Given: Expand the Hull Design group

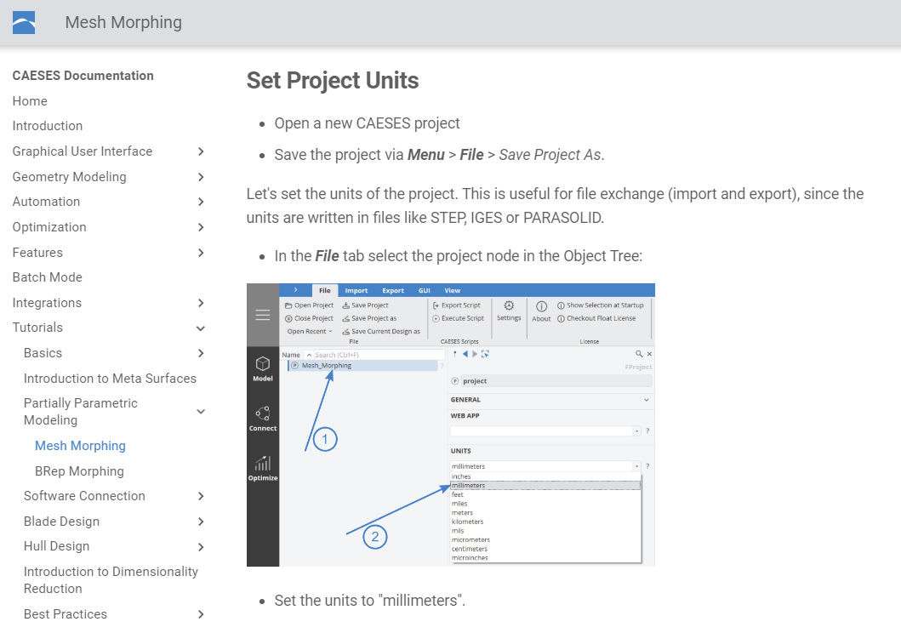Looking at the screenshot, I should (x=201, y=546).
